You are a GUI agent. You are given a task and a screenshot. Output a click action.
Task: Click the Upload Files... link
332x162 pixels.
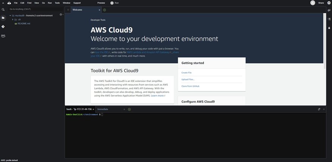(188, 79)
